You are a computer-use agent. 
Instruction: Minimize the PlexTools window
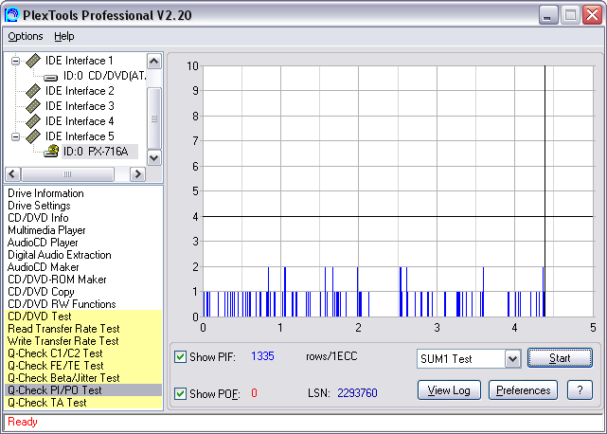[x=547, y=15]
